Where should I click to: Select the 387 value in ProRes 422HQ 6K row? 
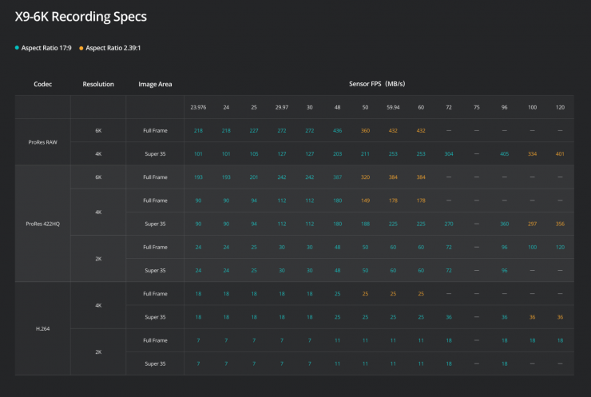[337, 177]
